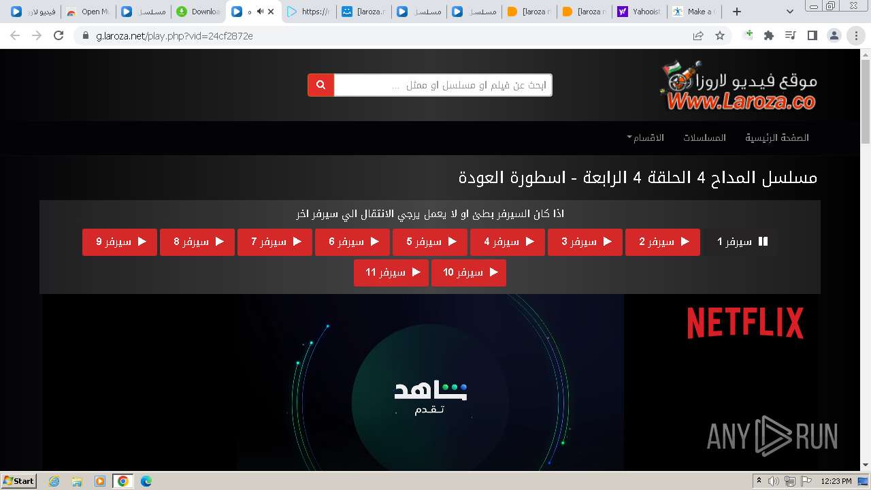Switch to the first فيديو لاروزا tab
The height and width of the screenshot is (490, 871).
coord(31,12)
